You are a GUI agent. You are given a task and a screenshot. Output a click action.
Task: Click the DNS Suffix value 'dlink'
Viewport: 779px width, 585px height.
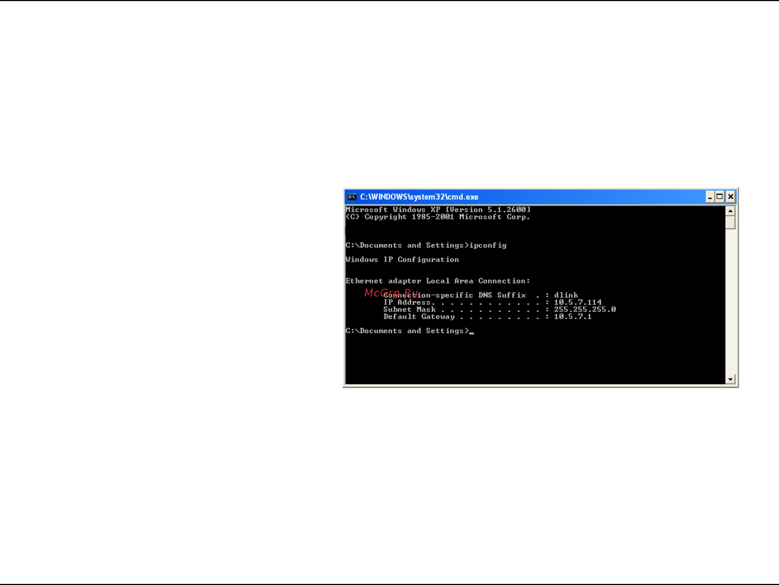566,295
